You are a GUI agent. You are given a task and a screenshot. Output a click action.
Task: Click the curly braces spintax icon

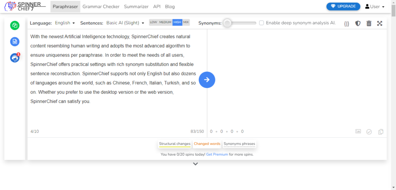click(347, 24)
